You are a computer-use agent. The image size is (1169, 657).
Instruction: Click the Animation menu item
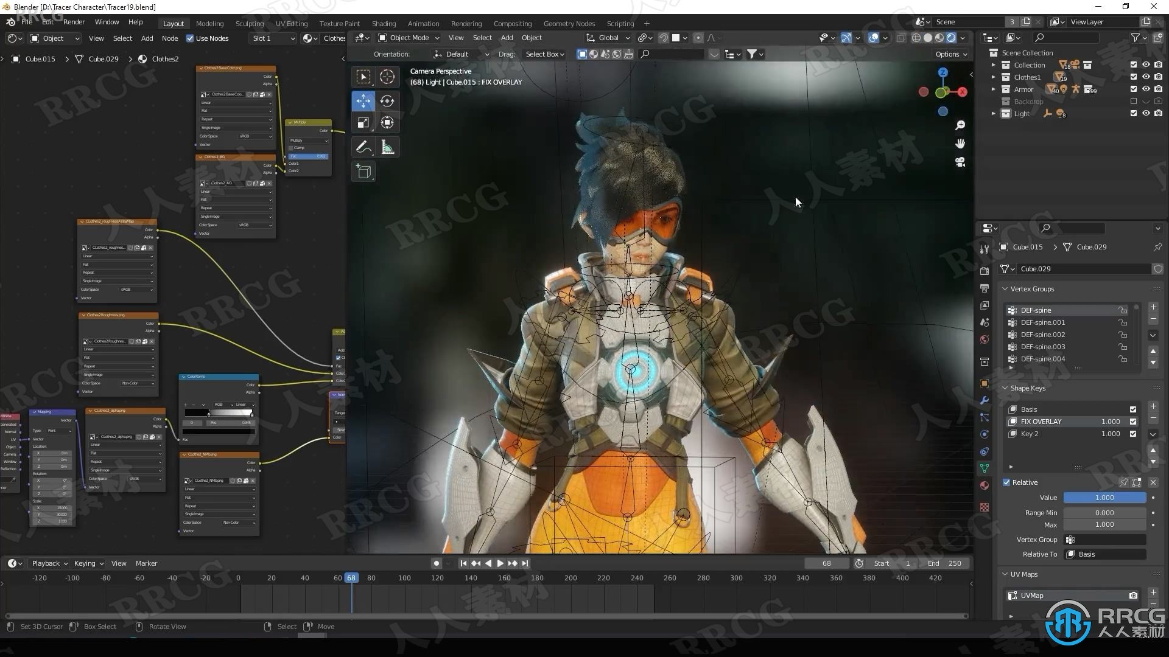pyautogui.click(x=423, y=23)
